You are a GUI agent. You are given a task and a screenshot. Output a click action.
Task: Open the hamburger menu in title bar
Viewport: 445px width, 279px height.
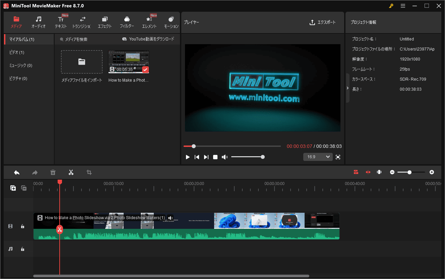click(x=403, y=6)
